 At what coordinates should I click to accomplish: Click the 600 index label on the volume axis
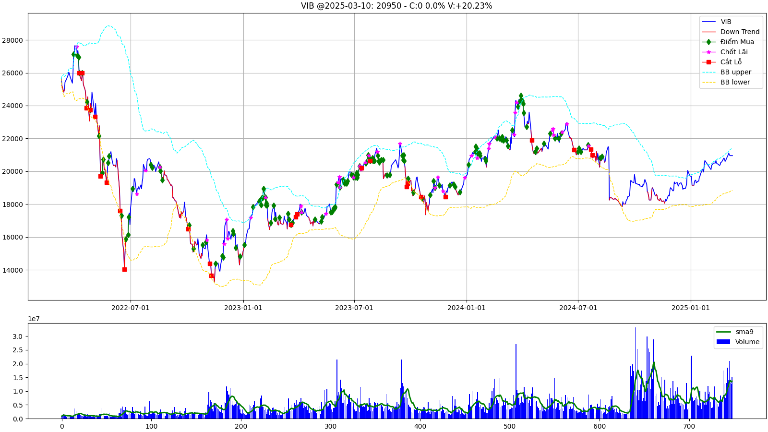pyautogui.click(x=600, y=426)
